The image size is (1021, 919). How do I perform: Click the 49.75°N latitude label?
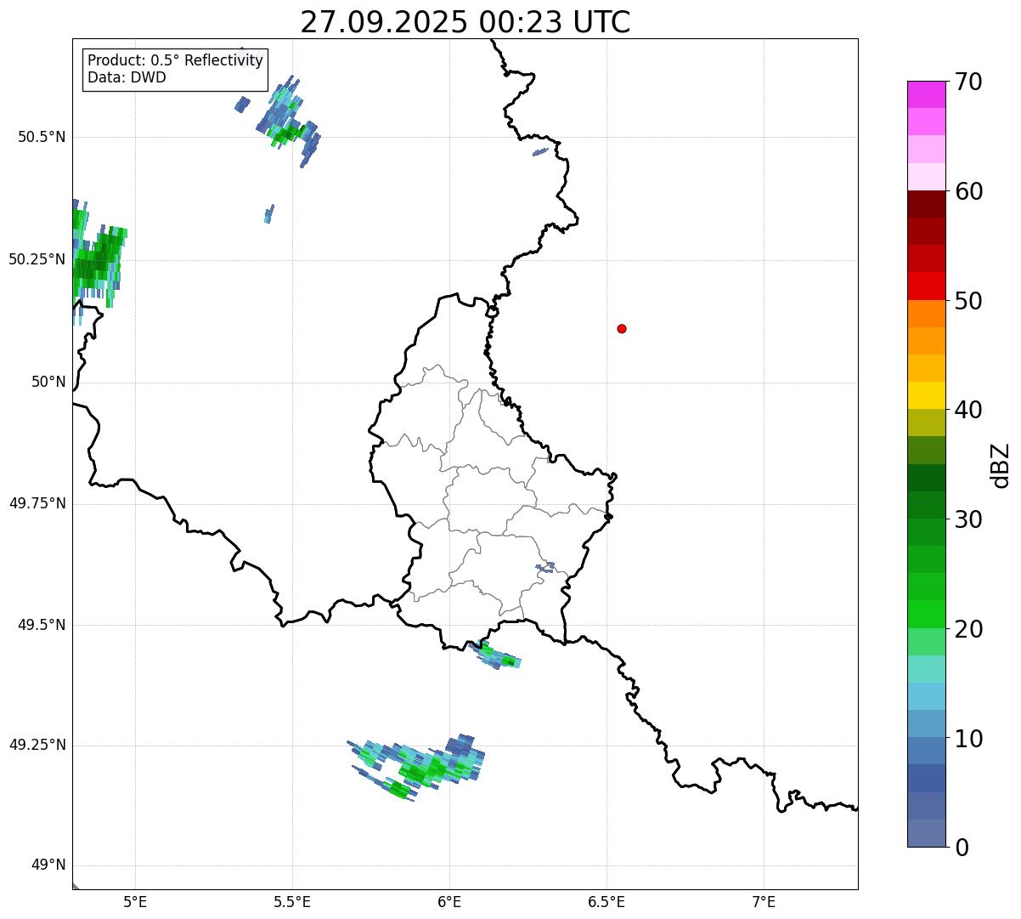pos(37,503)
